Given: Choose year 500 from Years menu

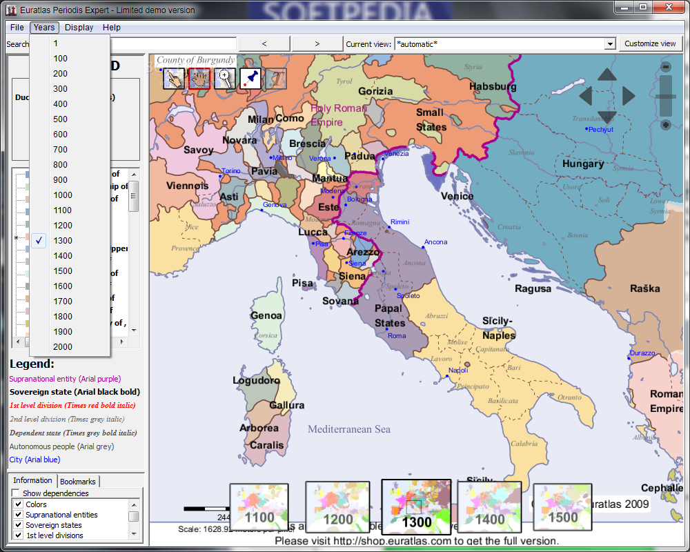Looking at the screenshot, I should pyautogui.click(x=70, y=119).
